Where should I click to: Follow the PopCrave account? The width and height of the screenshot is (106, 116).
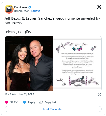pyautogui.click(x=35, y=11)
